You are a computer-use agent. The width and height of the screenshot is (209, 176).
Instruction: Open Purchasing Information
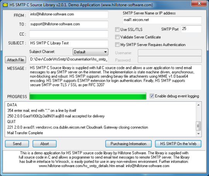128,144
